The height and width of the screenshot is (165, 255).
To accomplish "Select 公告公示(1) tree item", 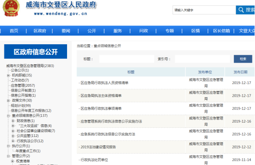I will [20, 70].
